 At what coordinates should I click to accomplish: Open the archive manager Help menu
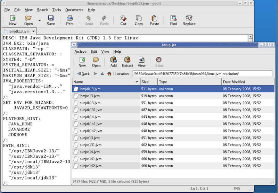(x=117, y=51)
